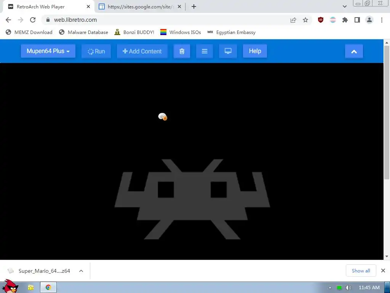Go forward in browser history

point(21,20)
